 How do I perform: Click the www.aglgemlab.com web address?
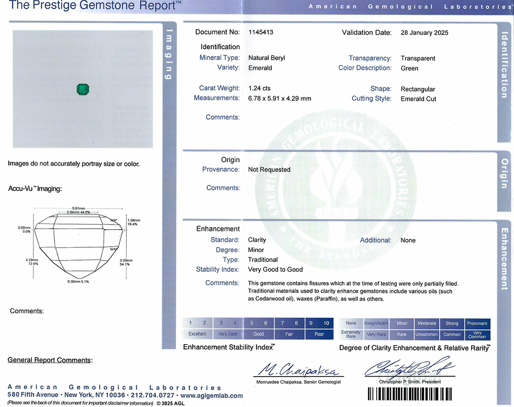click(x=211, y=396)
